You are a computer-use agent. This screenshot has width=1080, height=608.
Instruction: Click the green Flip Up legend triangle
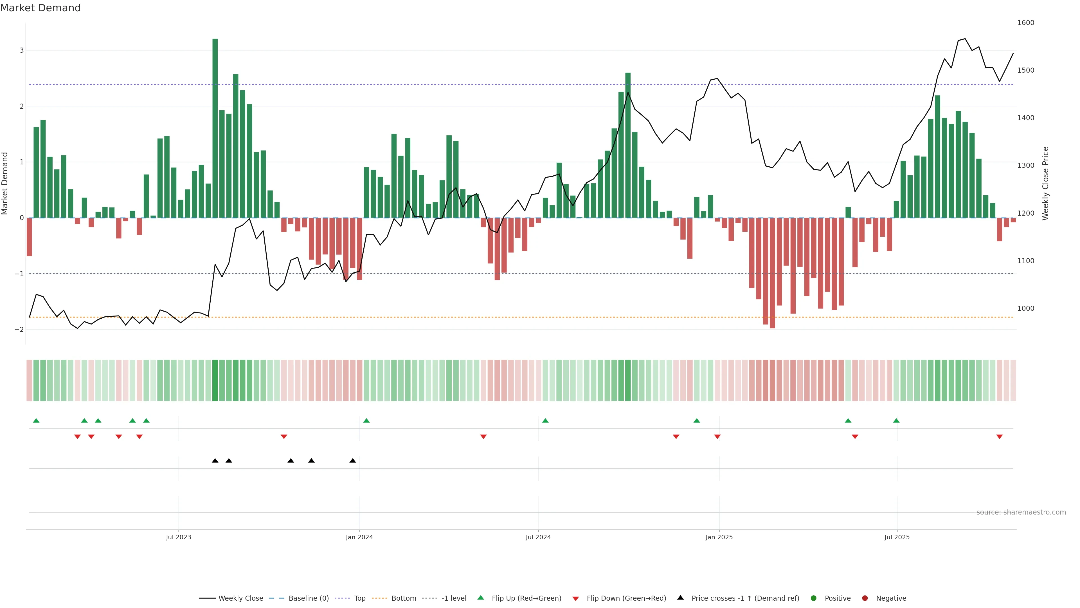[x=480, y=598]
